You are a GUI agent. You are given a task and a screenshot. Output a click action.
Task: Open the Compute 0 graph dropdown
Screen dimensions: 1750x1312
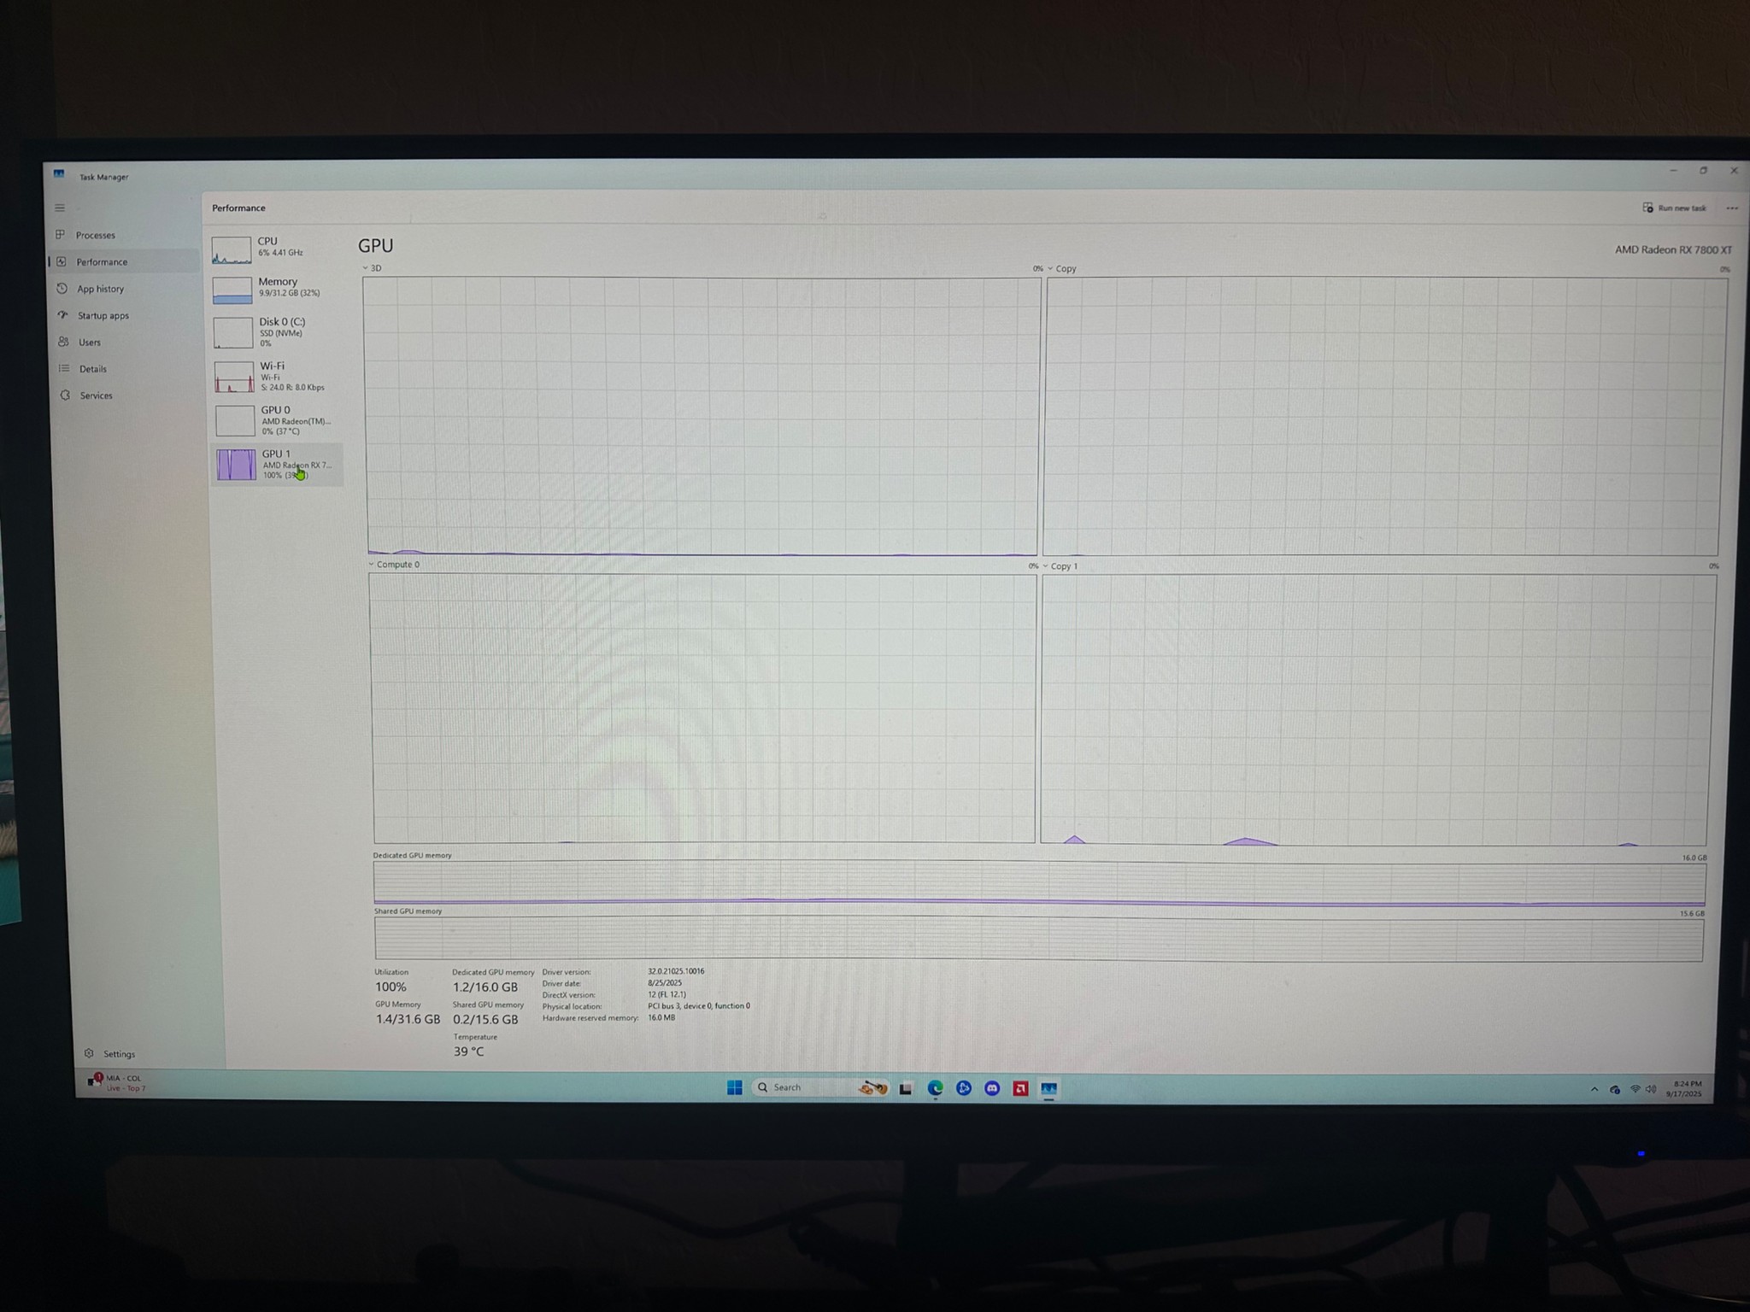[x=394, y=565]
